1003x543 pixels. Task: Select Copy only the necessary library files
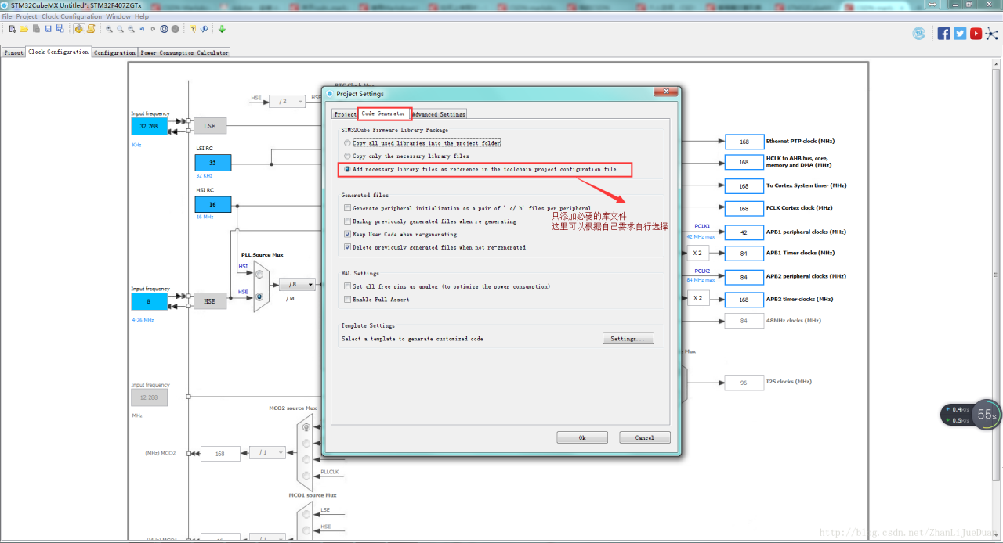coord(347,156)
